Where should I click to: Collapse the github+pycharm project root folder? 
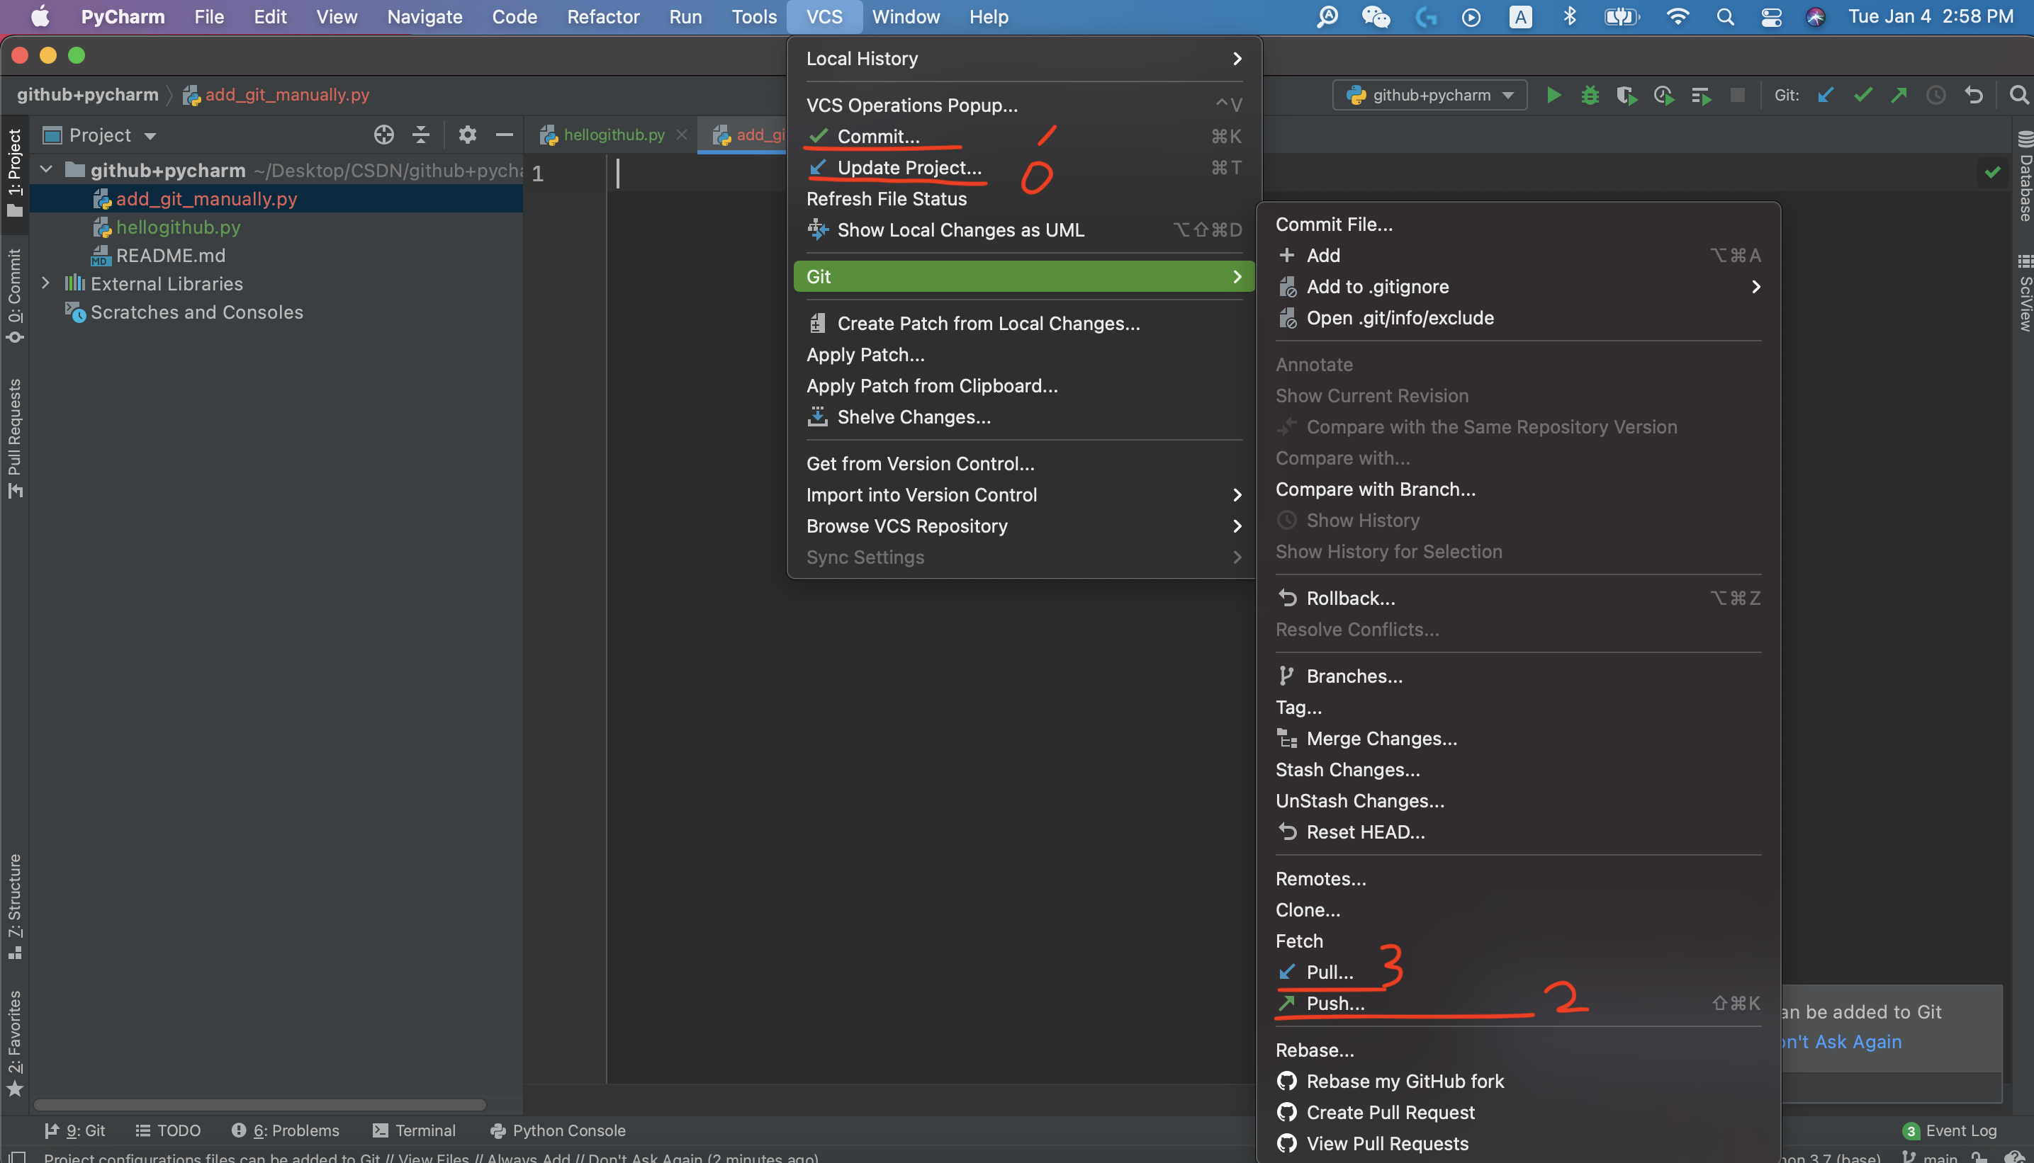(45, 170)
